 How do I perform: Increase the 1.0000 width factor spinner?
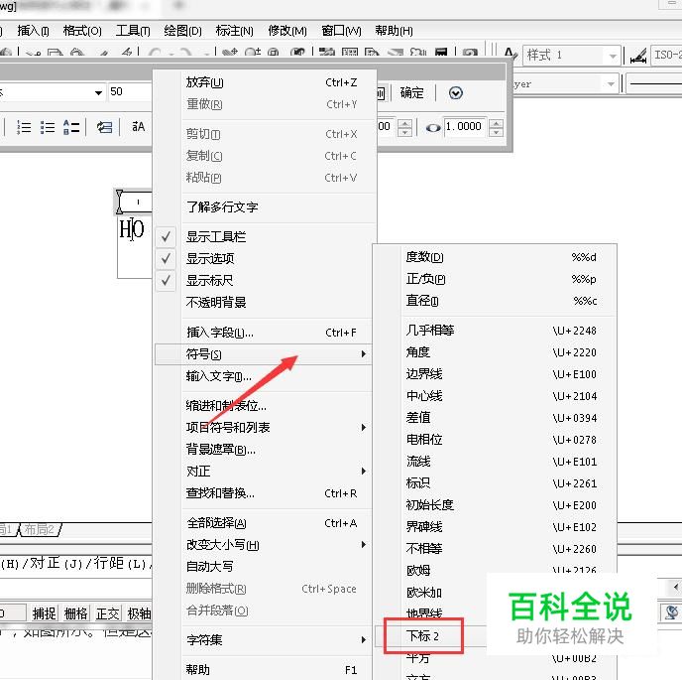(x=496, y=123)
